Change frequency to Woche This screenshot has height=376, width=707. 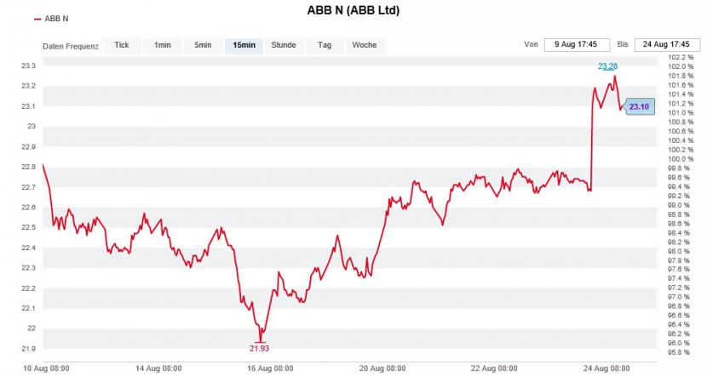click(365, 45)
